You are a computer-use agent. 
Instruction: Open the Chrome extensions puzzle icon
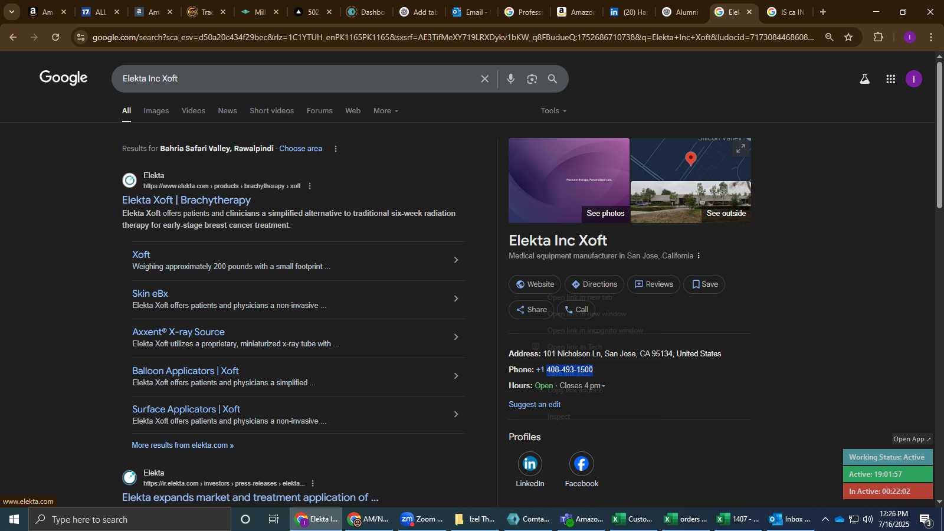click(879, 37)
